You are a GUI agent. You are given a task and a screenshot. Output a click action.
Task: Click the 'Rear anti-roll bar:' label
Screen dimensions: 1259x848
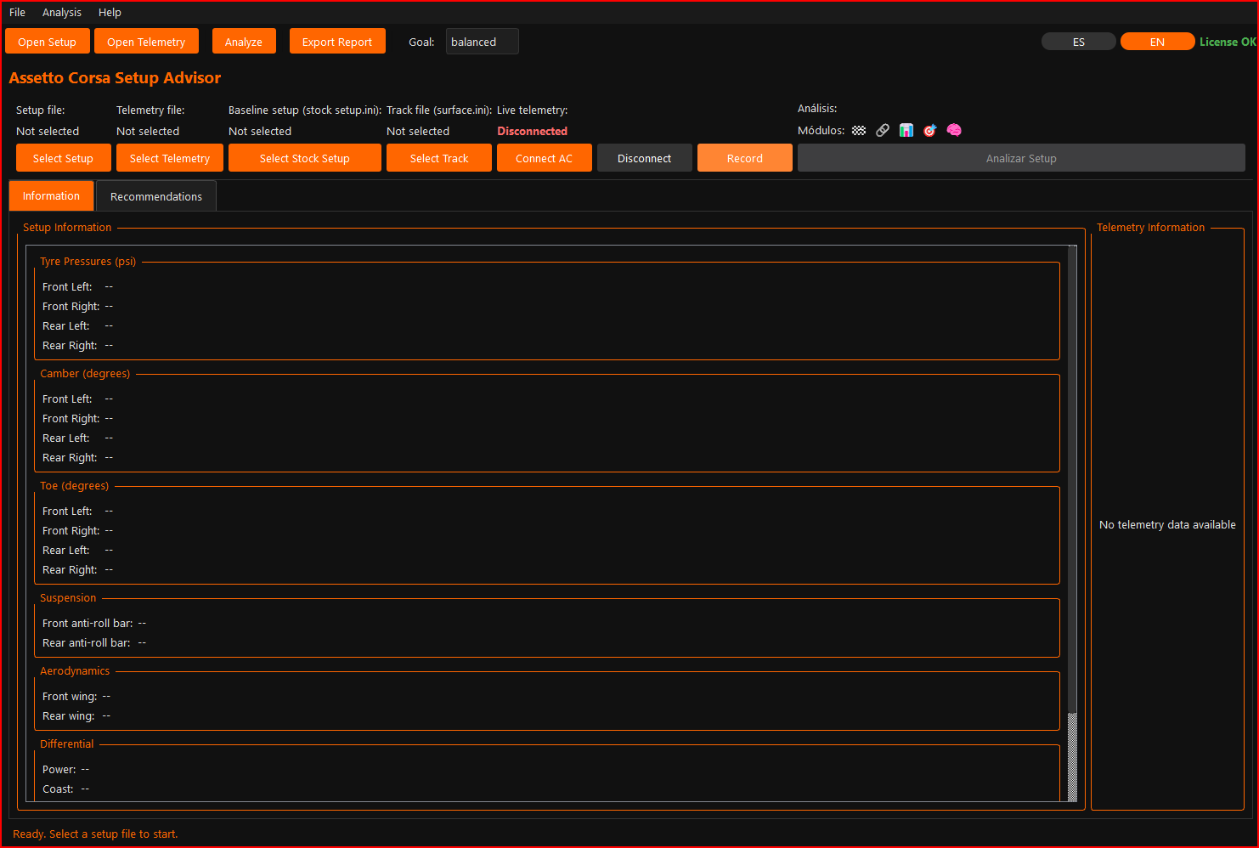(87, 643)
